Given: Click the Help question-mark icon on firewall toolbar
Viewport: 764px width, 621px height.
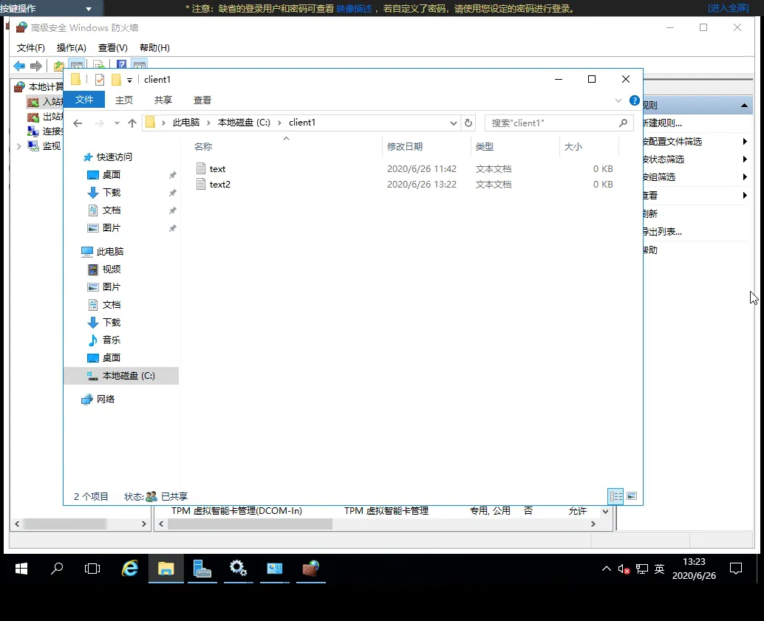Looking at the screenshot, I should [120, 63].
